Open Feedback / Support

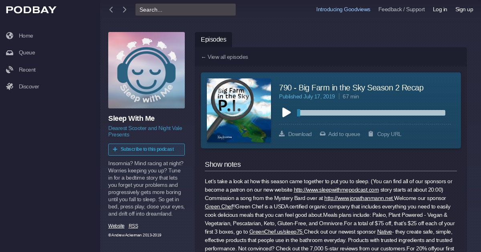(x=402, y=10)
